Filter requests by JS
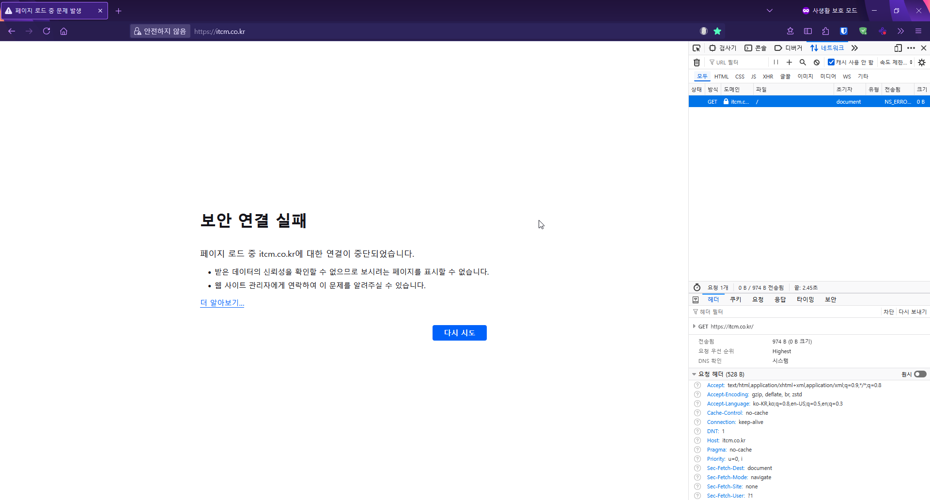Image resolution: width=930 pixels, height=500 pixels. pyautogui.click(x=753, y=77)
